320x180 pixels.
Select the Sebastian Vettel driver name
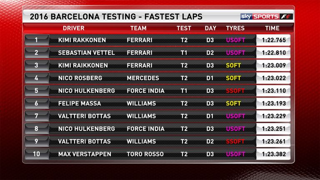[86, 52]
